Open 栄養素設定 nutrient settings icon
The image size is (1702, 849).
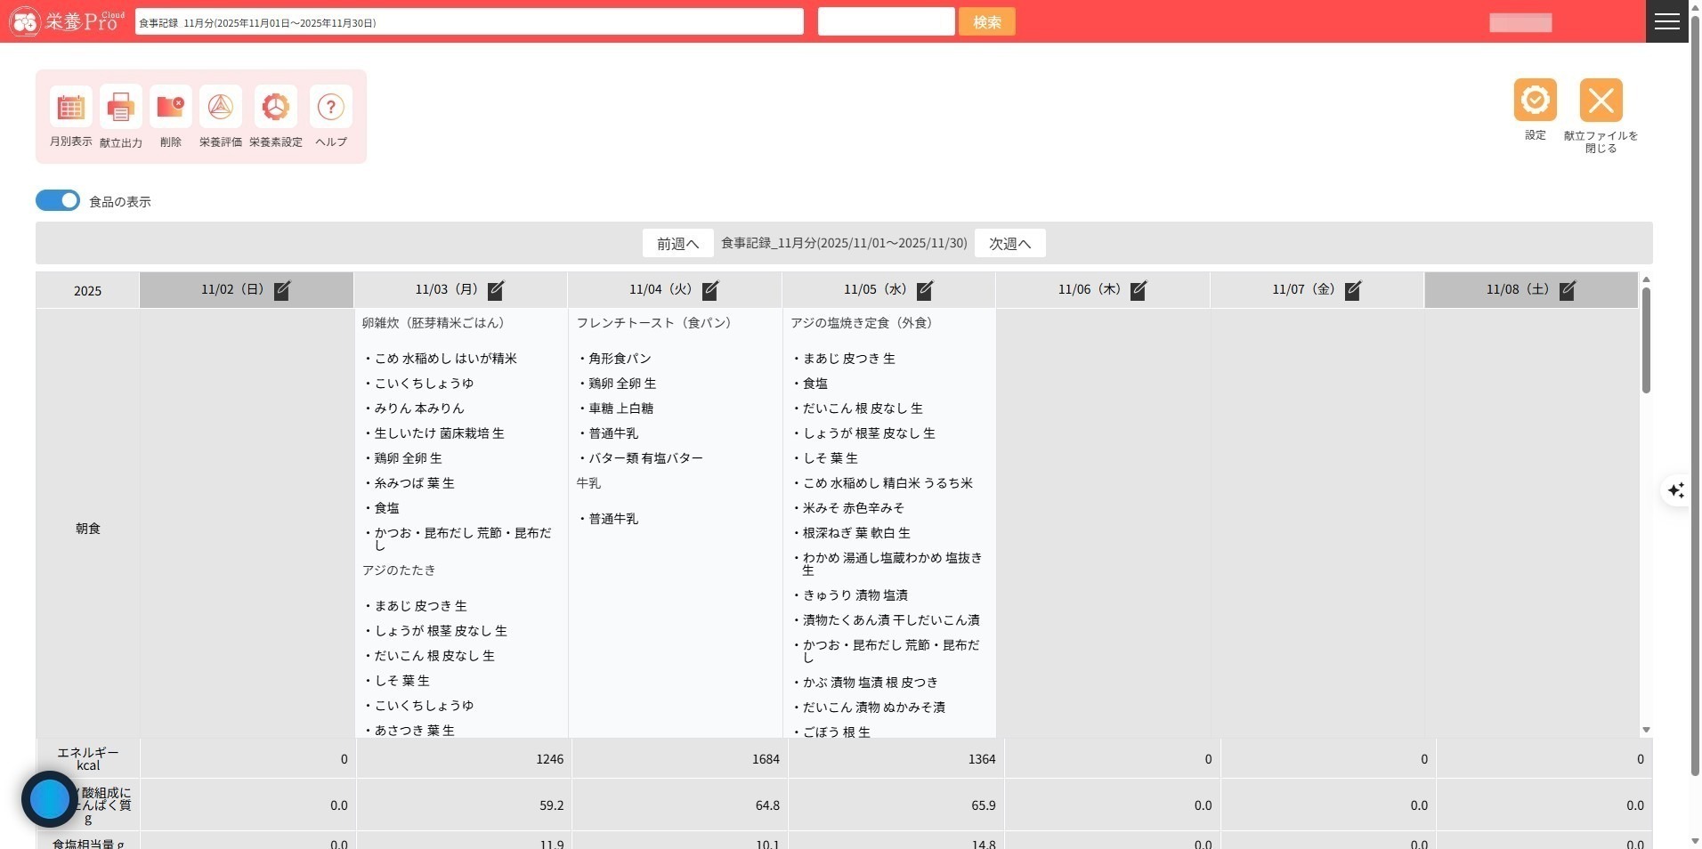tap(275, 108)
